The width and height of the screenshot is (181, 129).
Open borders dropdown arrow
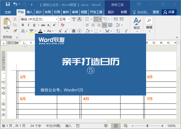tap(100, 31)
